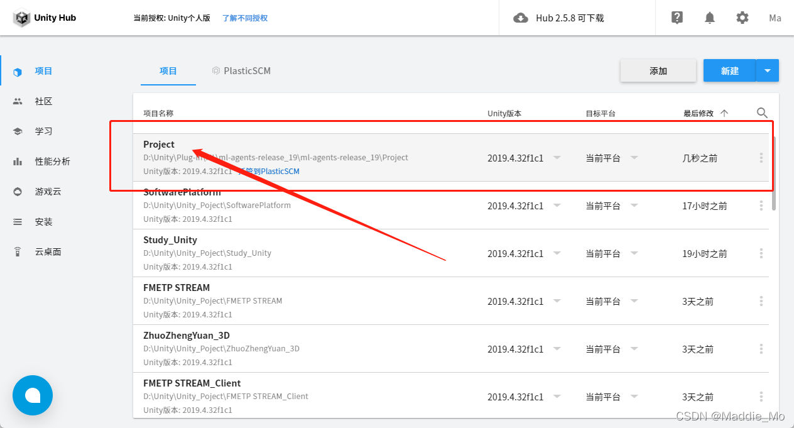Click the cloud icon beside 游戏云
Screen dimensions: 794x428
coord(18,192)
